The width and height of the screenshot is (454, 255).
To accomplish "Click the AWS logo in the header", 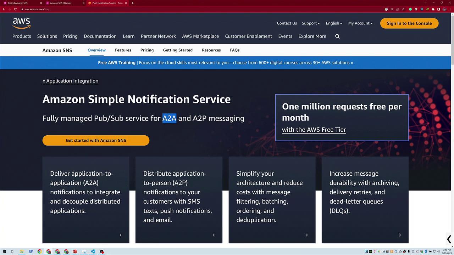I will [22, 23].
